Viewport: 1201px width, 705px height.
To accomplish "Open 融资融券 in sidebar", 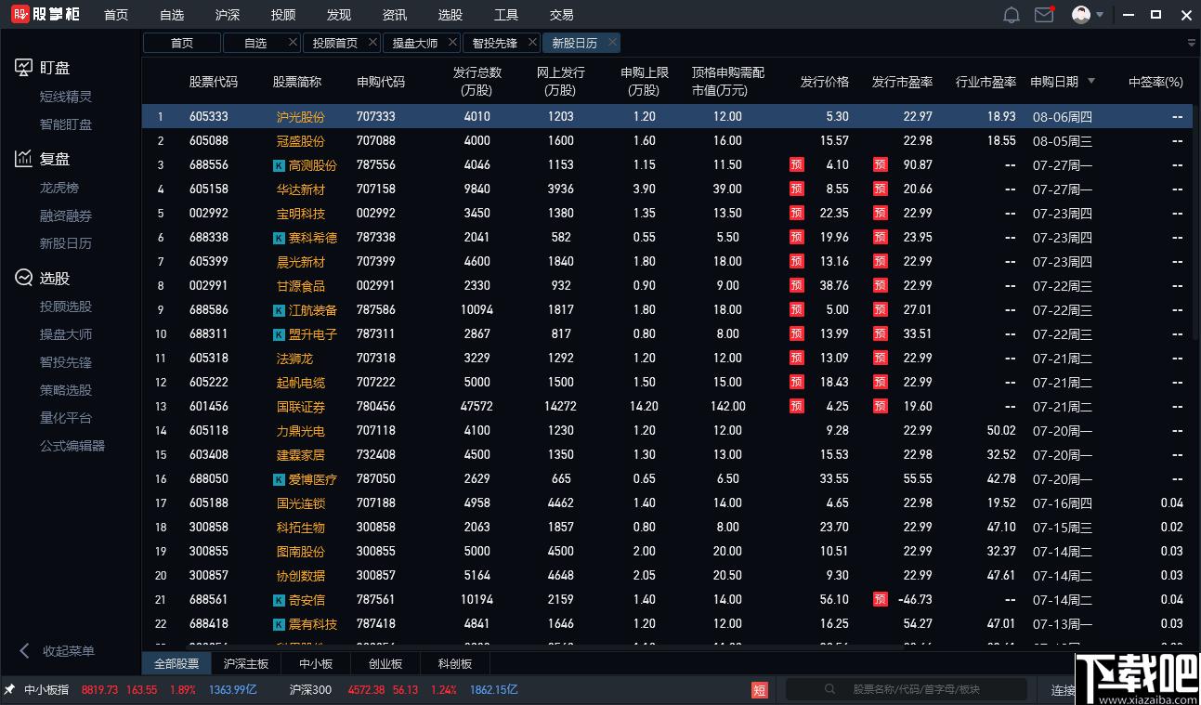I will (66, 215).
